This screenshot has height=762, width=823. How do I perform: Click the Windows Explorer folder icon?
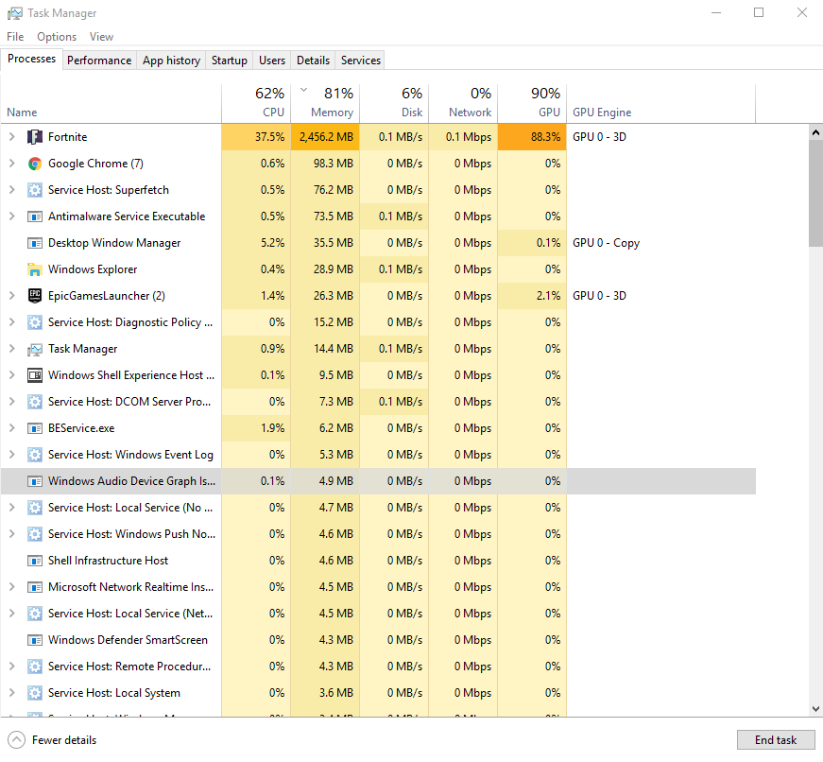[x=35, y=269]
